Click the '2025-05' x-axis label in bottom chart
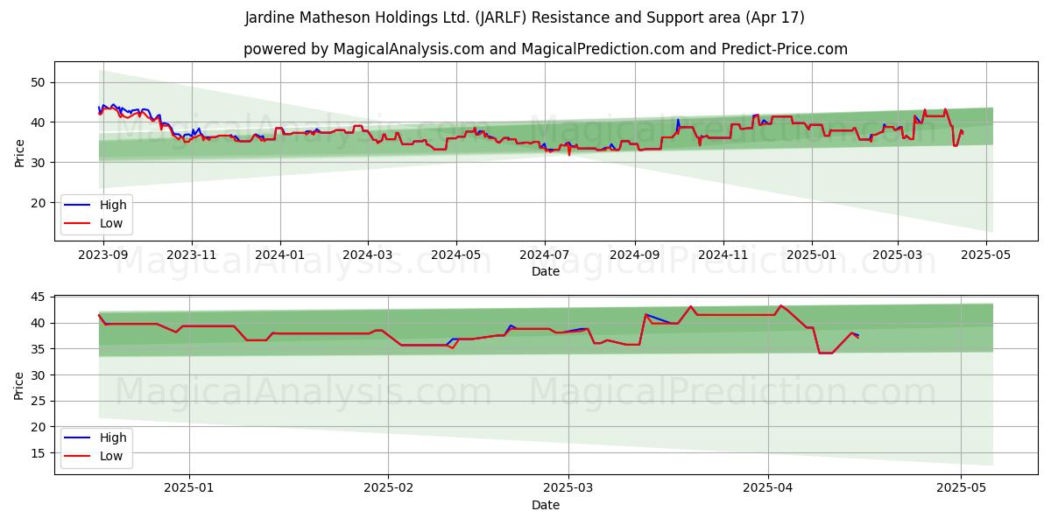The height and width of the screenshot is (525, 1051). pyautogui.click(x=961, y=489)
